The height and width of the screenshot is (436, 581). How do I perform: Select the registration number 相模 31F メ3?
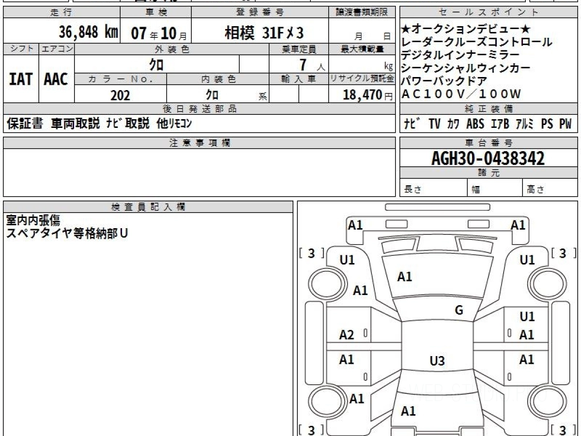[264, 33]
